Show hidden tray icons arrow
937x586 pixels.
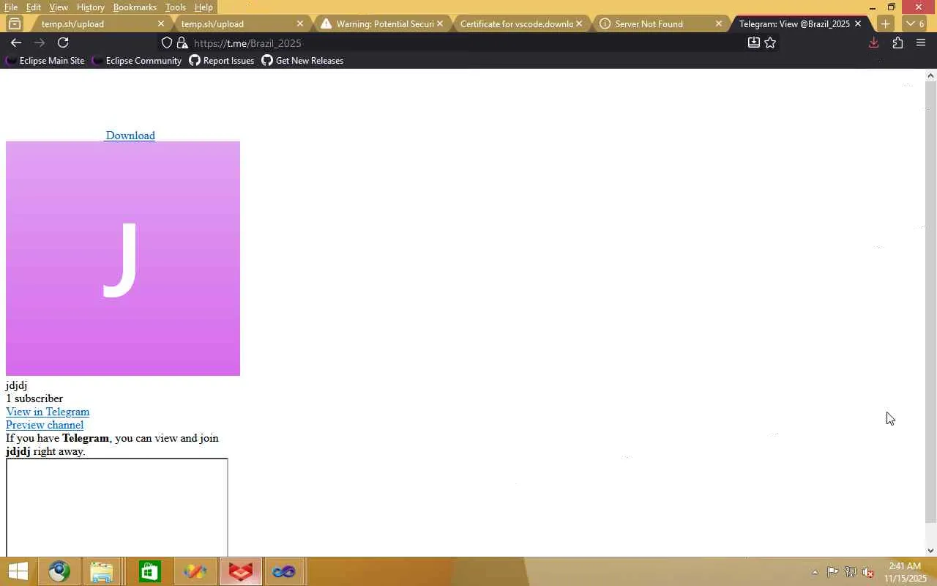(815, 572)
